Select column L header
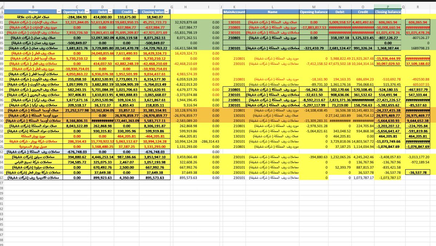The image size is (436, 246). click(x=272, y=7)
